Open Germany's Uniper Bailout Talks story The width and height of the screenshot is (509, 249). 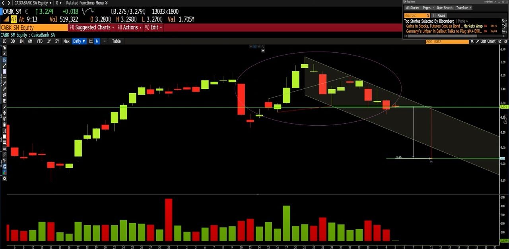click(x=444, y=31)
